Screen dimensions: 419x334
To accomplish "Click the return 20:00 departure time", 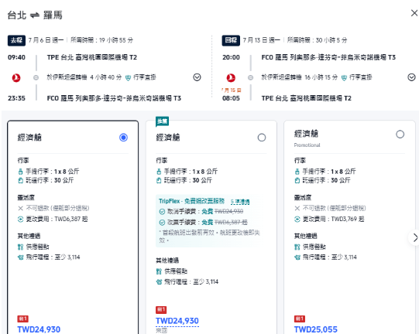I will click(x=231, y=57).
